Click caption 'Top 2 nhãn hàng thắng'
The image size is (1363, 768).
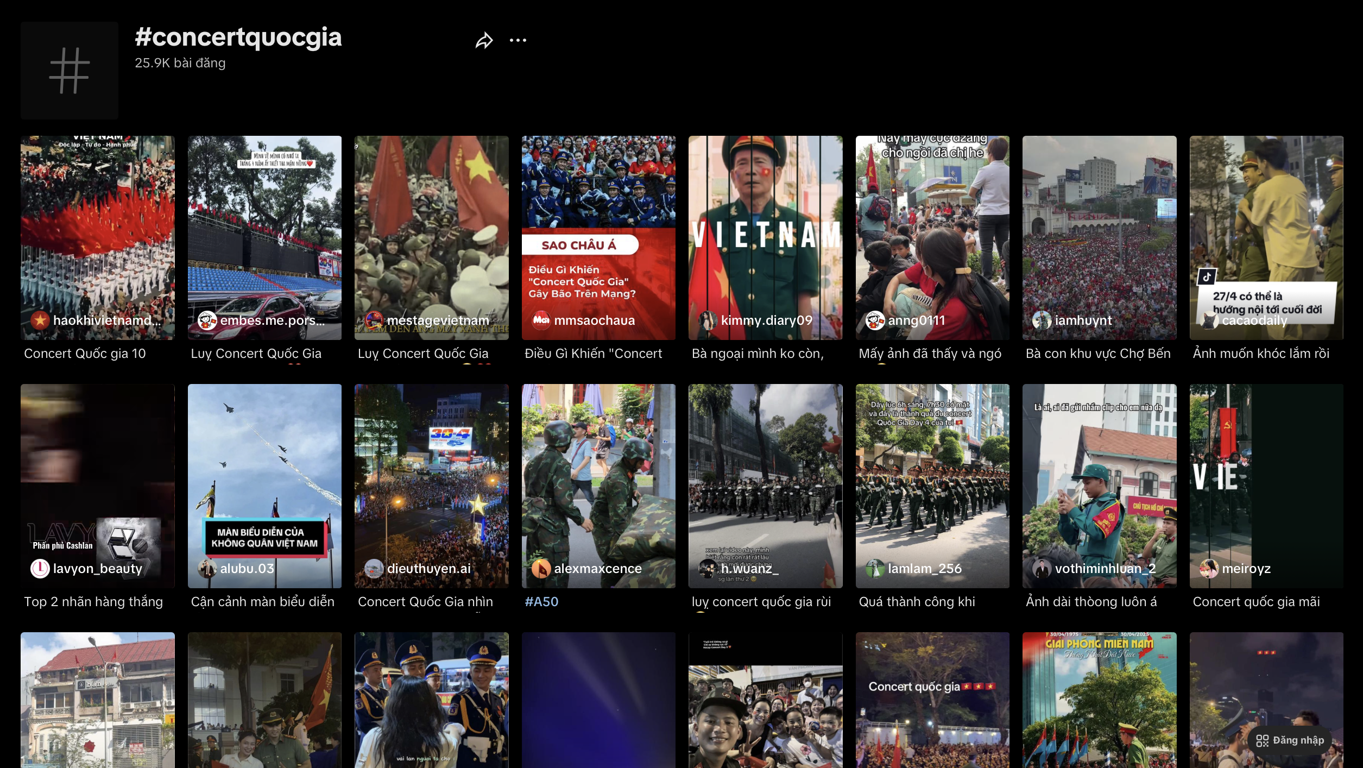(93, 602)
